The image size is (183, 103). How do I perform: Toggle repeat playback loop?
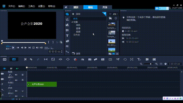pyautogui.click(x=33, y=48)
